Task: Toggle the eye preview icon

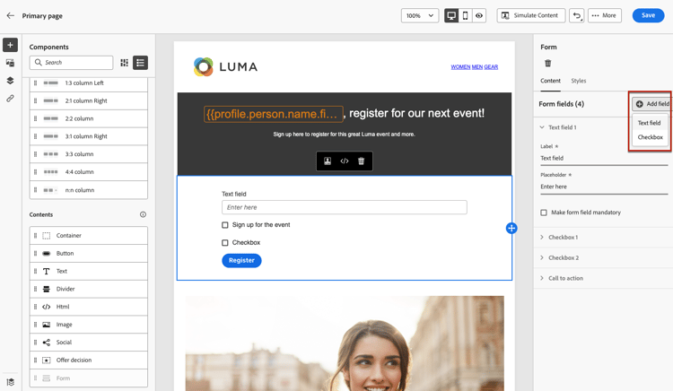Action: coord(479,16)
